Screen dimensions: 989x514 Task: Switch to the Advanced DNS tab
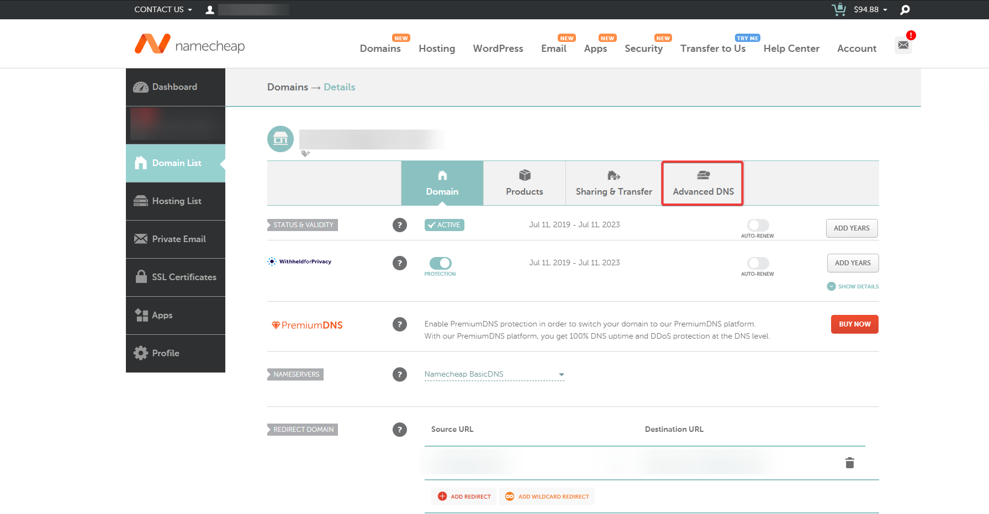click(x=703, y=183)
